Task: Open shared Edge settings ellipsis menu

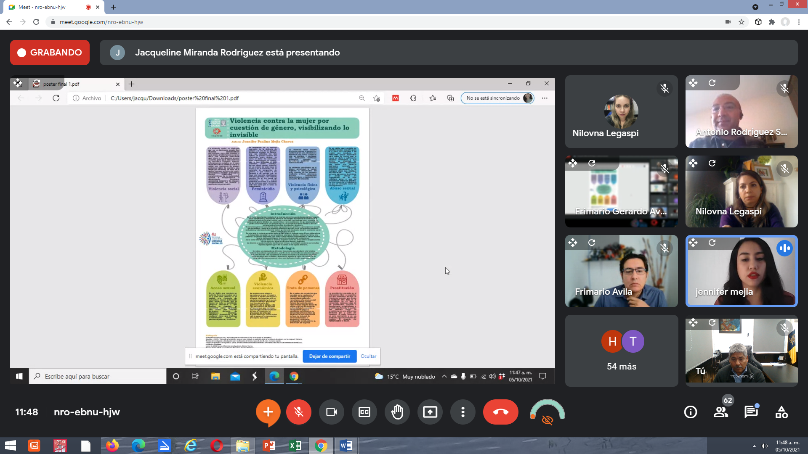Action: [545, 98]
